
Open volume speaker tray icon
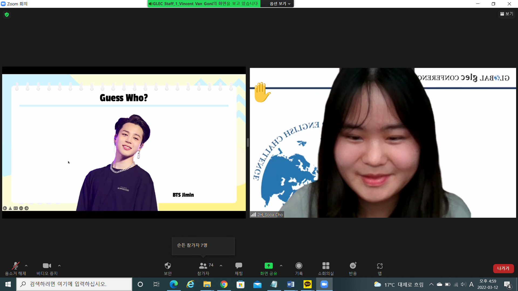464,284
